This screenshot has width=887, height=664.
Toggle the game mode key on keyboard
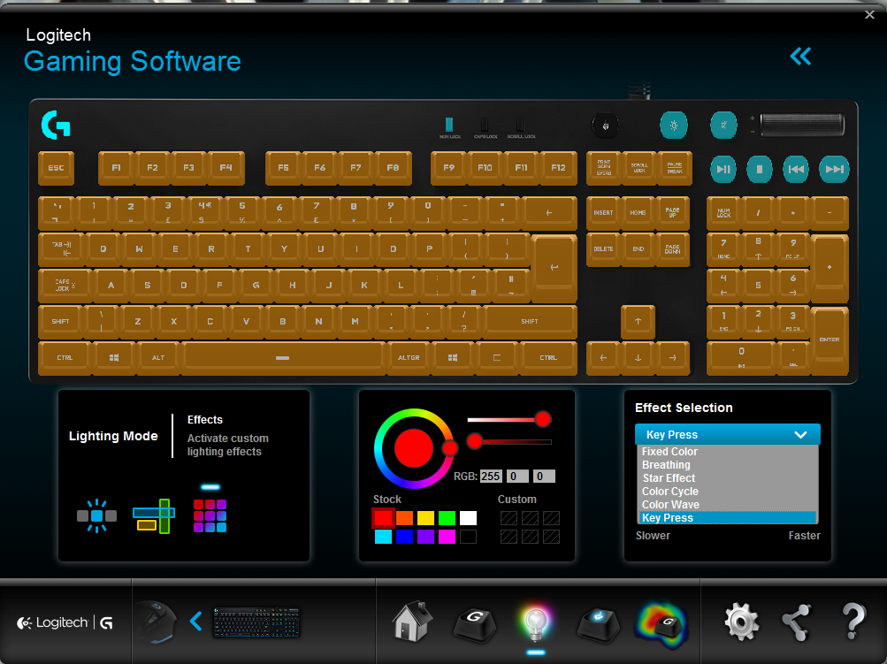(605, 126)
